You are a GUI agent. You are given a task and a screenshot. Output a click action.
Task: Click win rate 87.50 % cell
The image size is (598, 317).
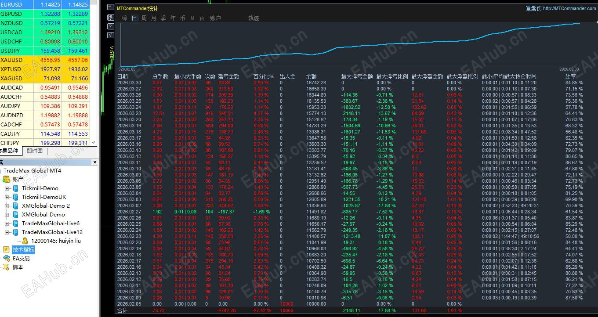(574, 298)
